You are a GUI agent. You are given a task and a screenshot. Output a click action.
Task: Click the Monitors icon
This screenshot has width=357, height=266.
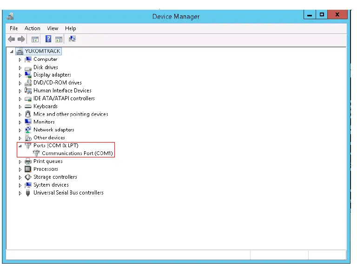(28, 122)
